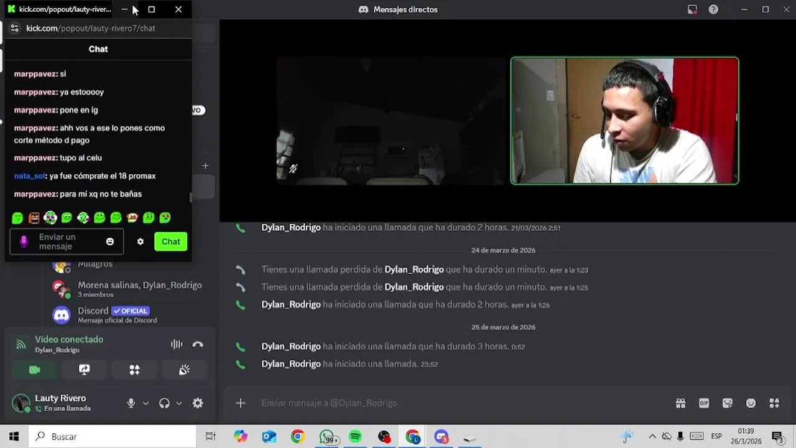
Task: Insert the last green Kick emote in row
Action: point(165,218)
